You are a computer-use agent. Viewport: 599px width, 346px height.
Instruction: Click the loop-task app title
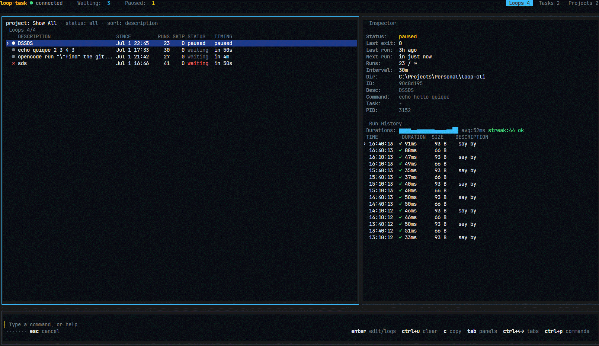[x=13, y=3]
